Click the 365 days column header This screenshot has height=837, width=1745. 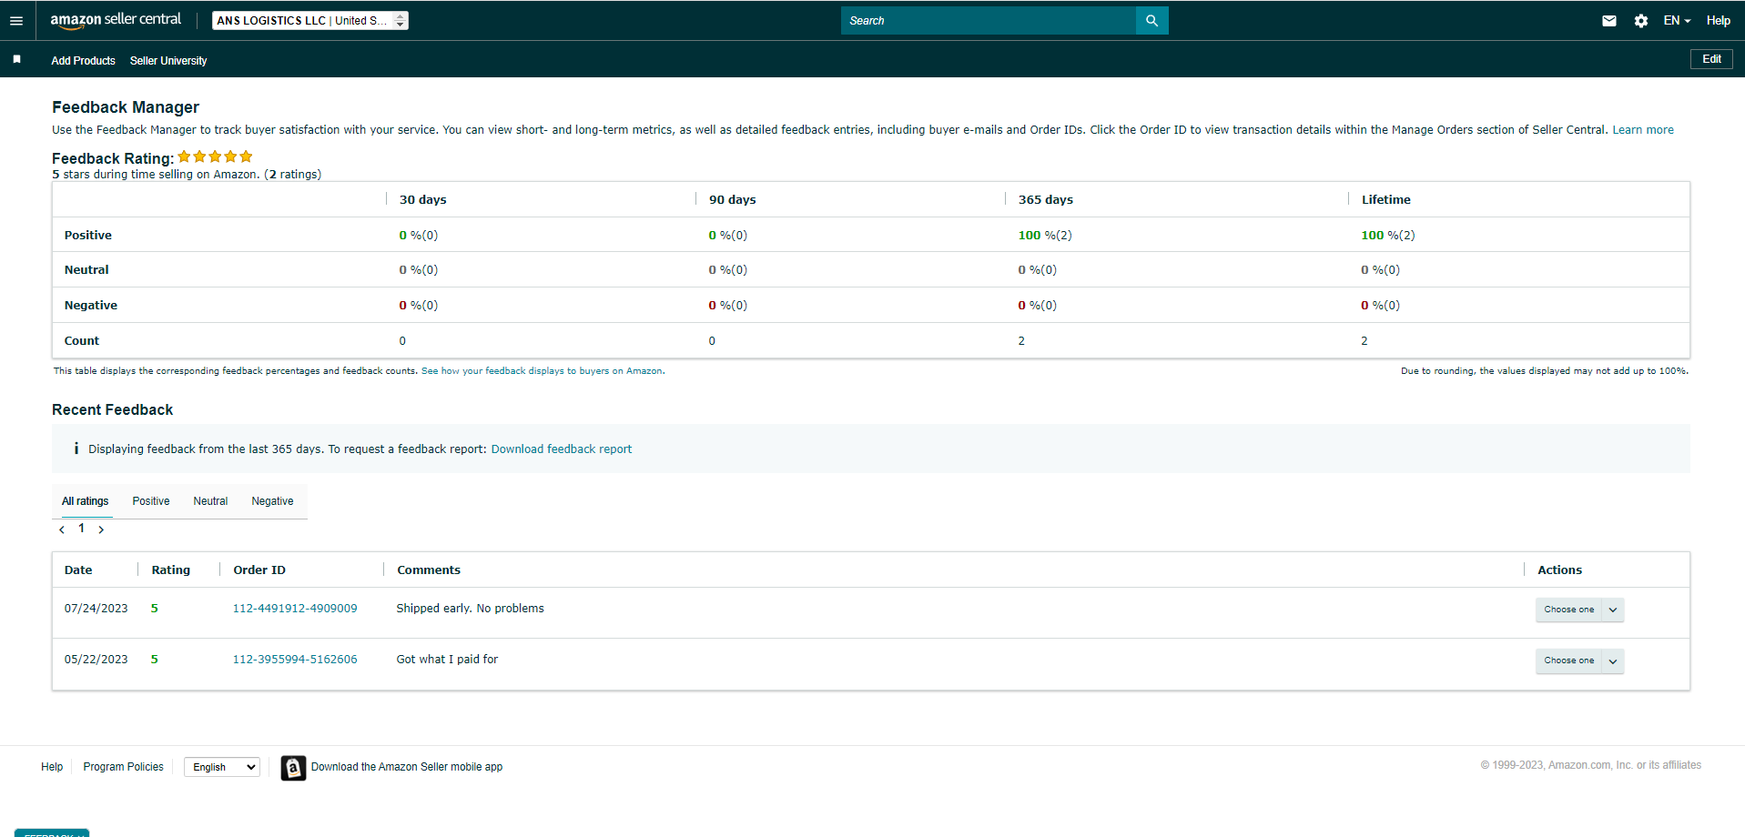pyautogui.click(x=1046, y=200)
